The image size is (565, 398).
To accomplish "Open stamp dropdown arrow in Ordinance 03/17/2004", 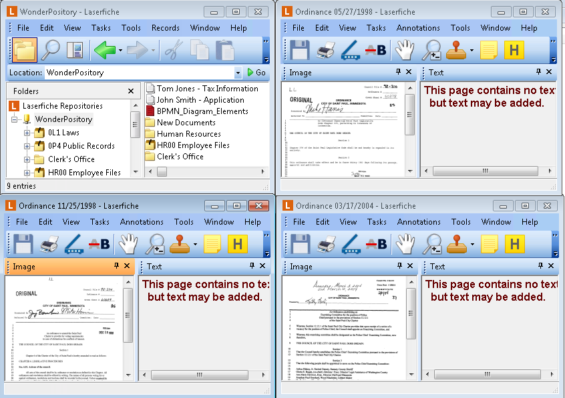I will click(472, 245).
